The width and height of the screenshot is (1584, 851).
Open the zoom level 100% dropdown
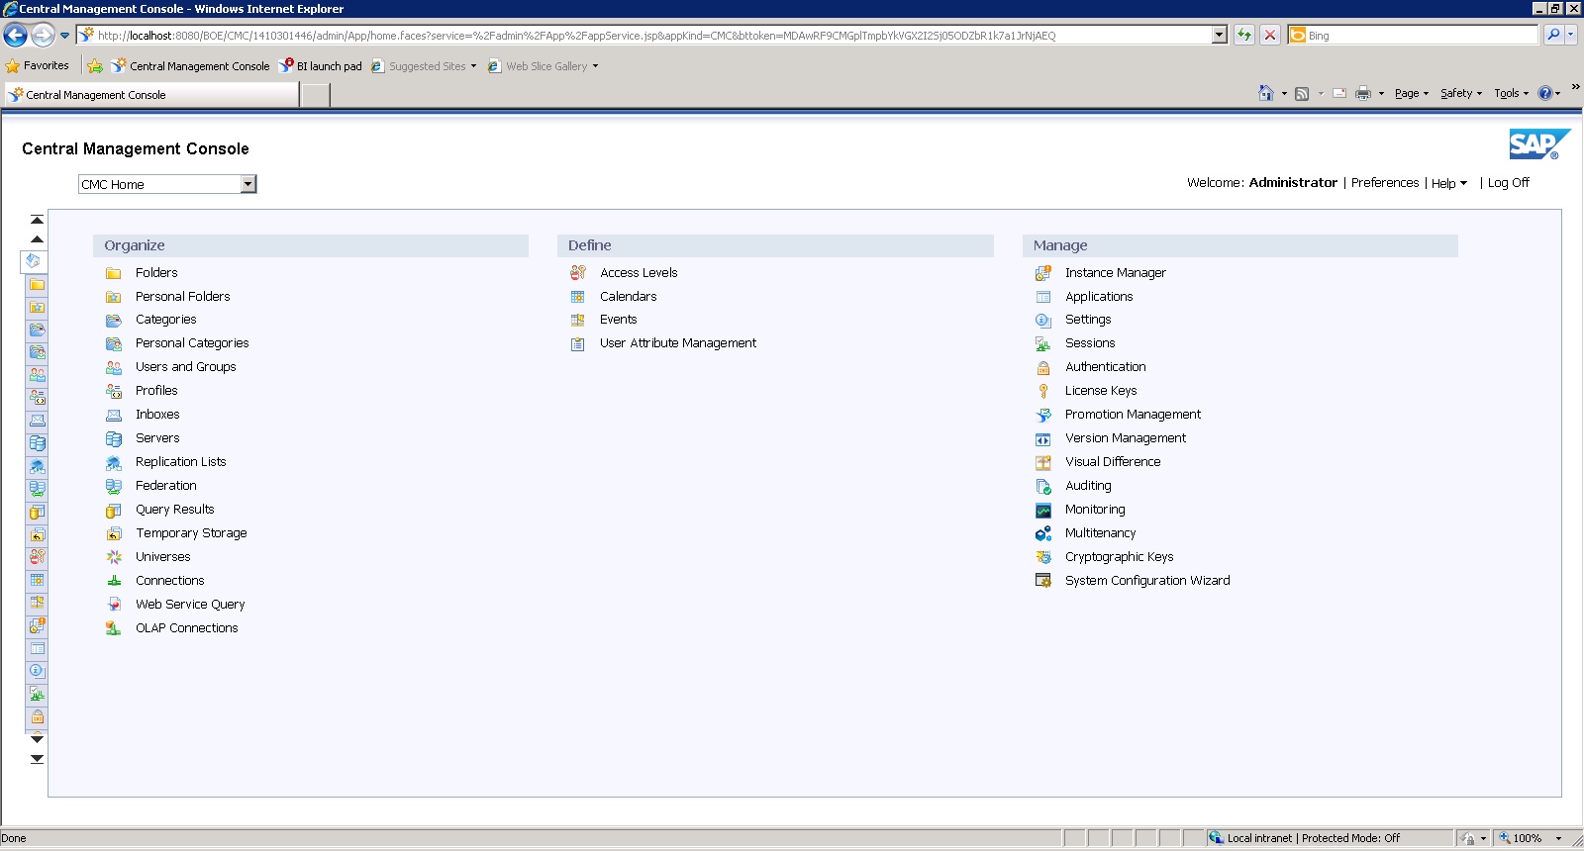(1558, 838)
